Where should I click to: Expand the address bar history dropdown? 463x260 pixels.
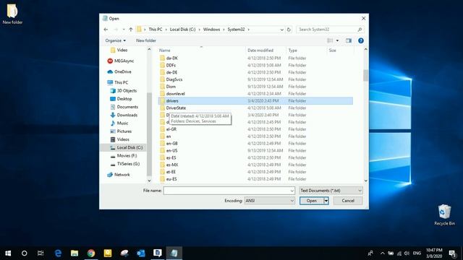coord(281,30)
